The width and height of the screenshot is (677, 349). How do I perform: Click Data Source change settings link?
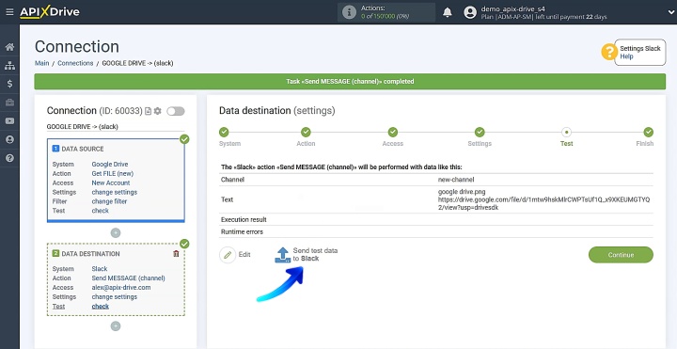pos(115,192)
